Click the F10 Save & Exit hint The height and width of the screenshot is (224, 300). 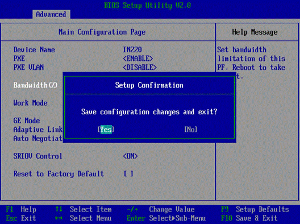tap(249, 218)
